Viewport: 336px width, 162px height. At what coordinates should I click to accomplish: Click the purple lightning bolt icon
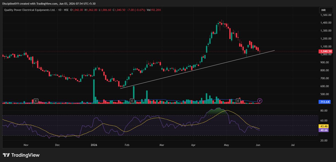260,101
